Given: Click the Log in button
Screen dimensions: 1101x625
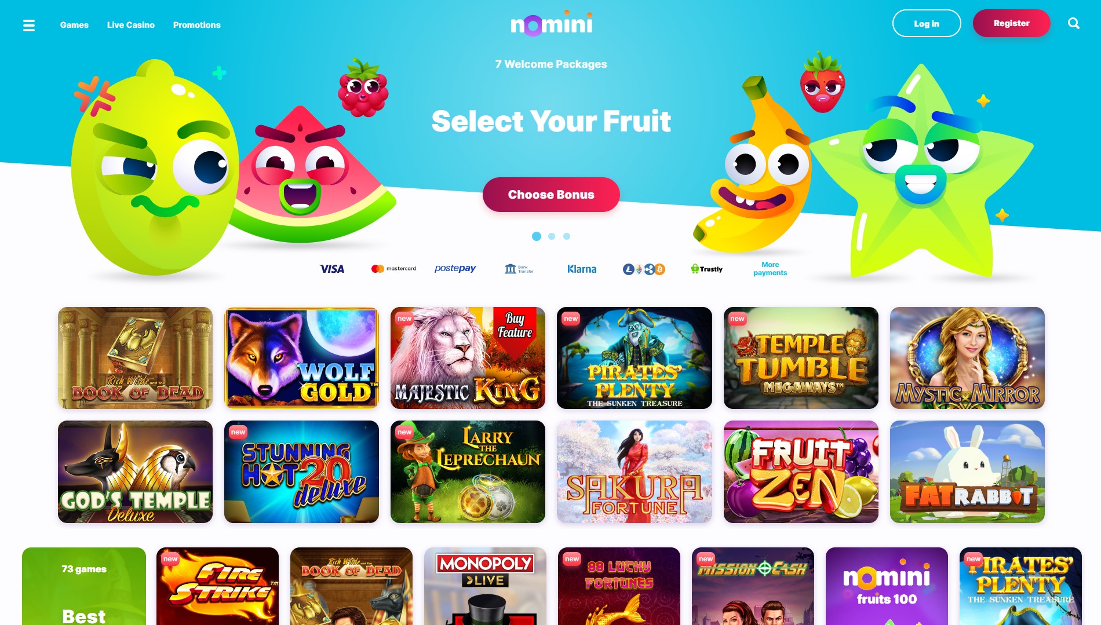Looking at the screenshot, I should point(927,23).
